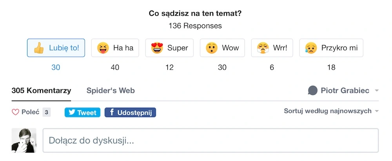Image resolution: width=392 pixels, height=161 pixels.
Task: Select the 305 Komentarzy tab
Action: pyautogui.click(x=41, y=90)
